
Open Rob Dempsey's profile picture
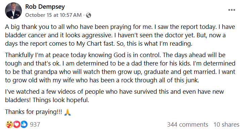coord(13,11)
